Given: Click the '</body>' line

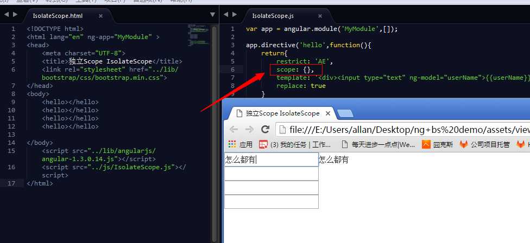Looking at the screenshot, I should (40, 143).
